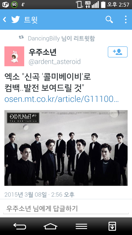The height and width of the screenshot is (235, 132).
Task: Tap the 트윗 header title
Action: tap(31, 20)
